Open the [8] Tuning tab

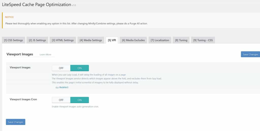pyautogui.click(x=181, y=40)
